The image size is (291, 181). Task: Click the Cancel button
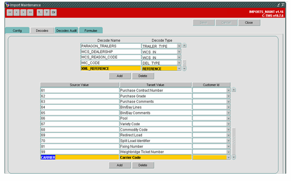[226, 23]
